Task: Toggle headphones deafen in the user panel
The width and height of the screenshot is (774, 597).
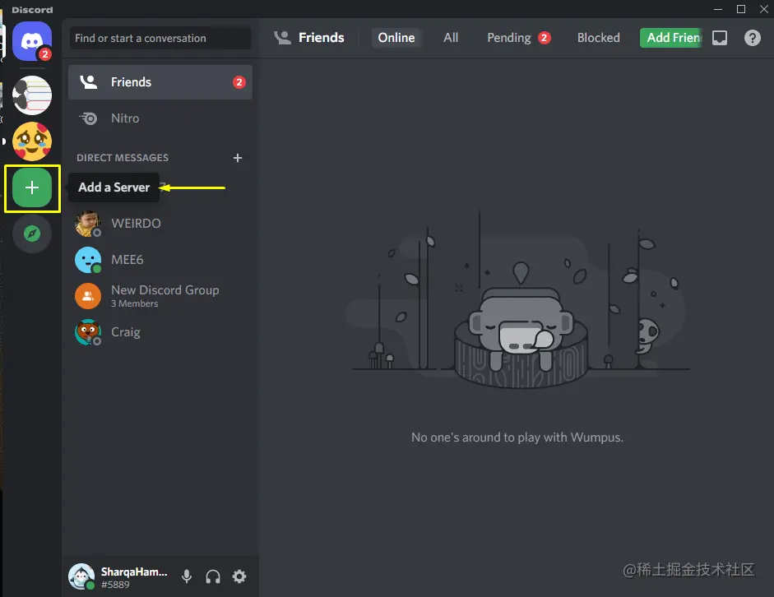Action: [213, 576]
